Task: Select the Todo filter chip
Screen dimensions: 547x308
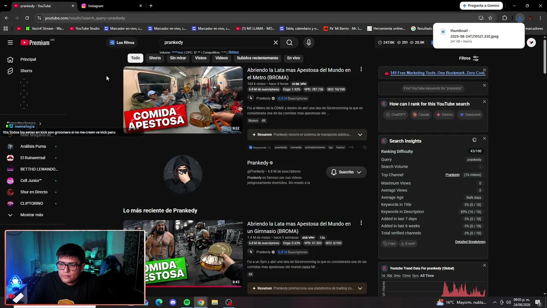Action: [x=135, y=58]
